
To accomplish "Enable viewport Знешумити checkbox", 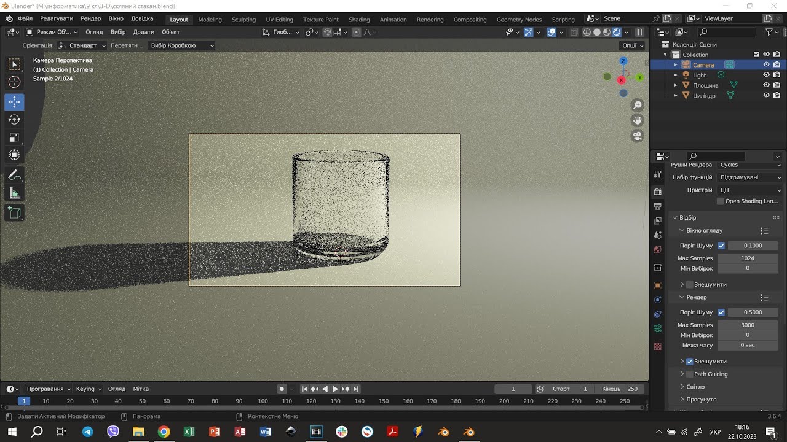I will 690,285.
